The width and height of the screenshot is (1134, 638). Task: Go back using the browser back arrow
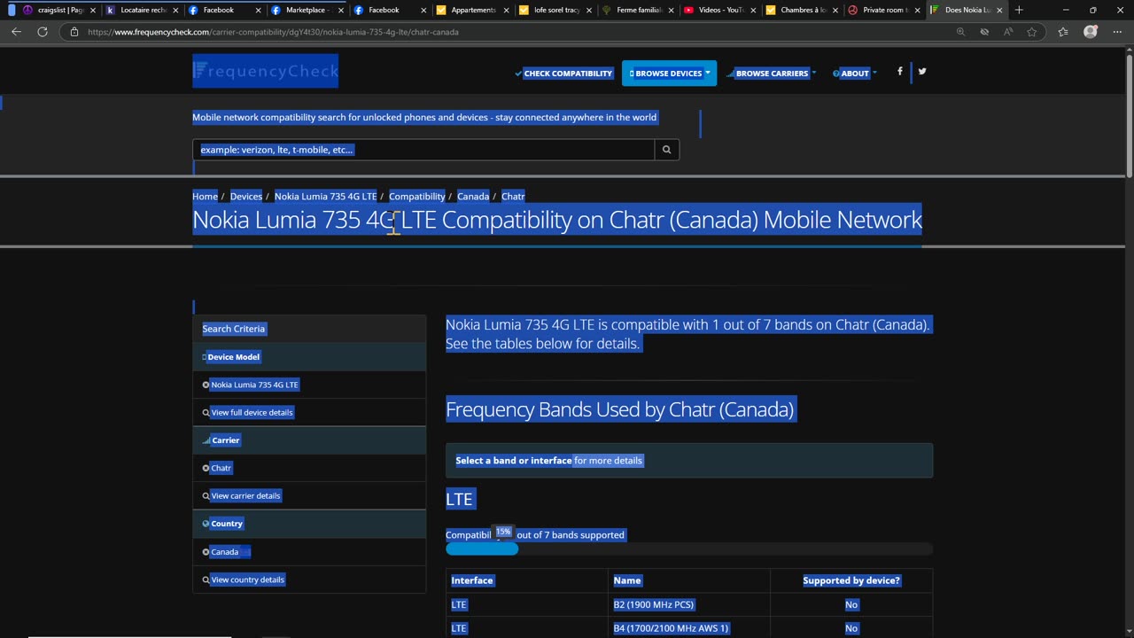tap(16, 32)
